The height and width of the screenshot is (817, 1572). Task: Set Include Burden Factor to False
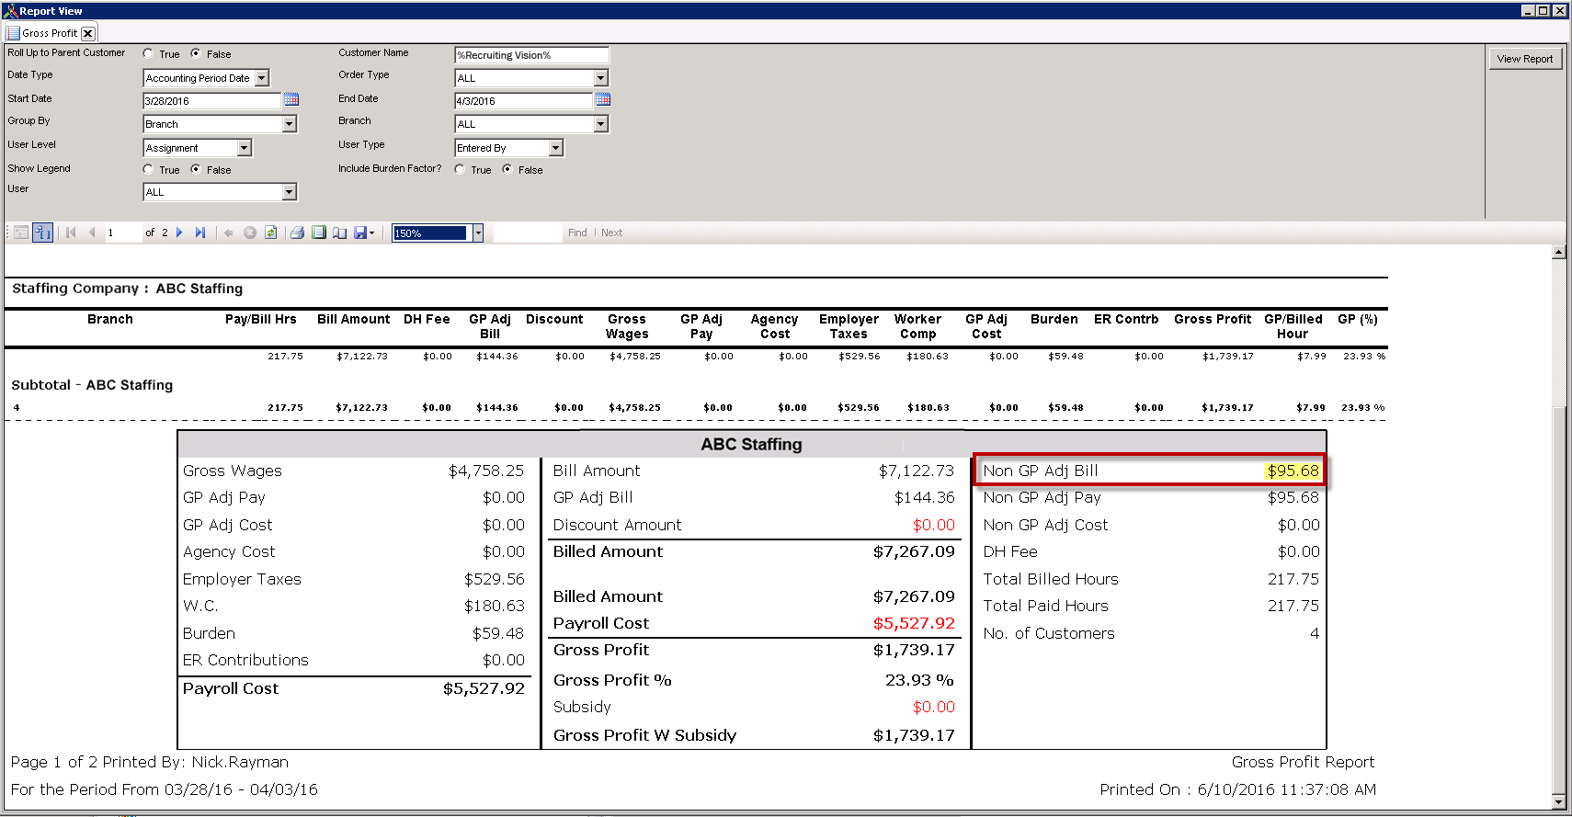[x=507, y=169]
